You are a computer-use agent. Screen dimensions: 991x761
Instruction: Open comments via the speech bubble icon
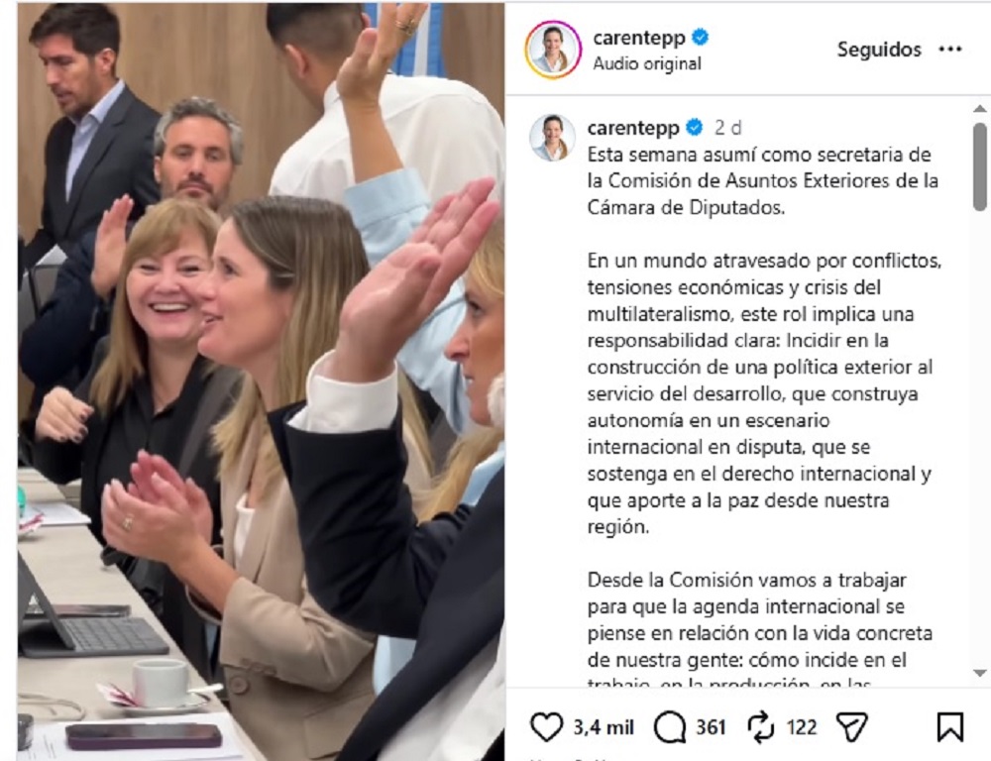[670, 727]
